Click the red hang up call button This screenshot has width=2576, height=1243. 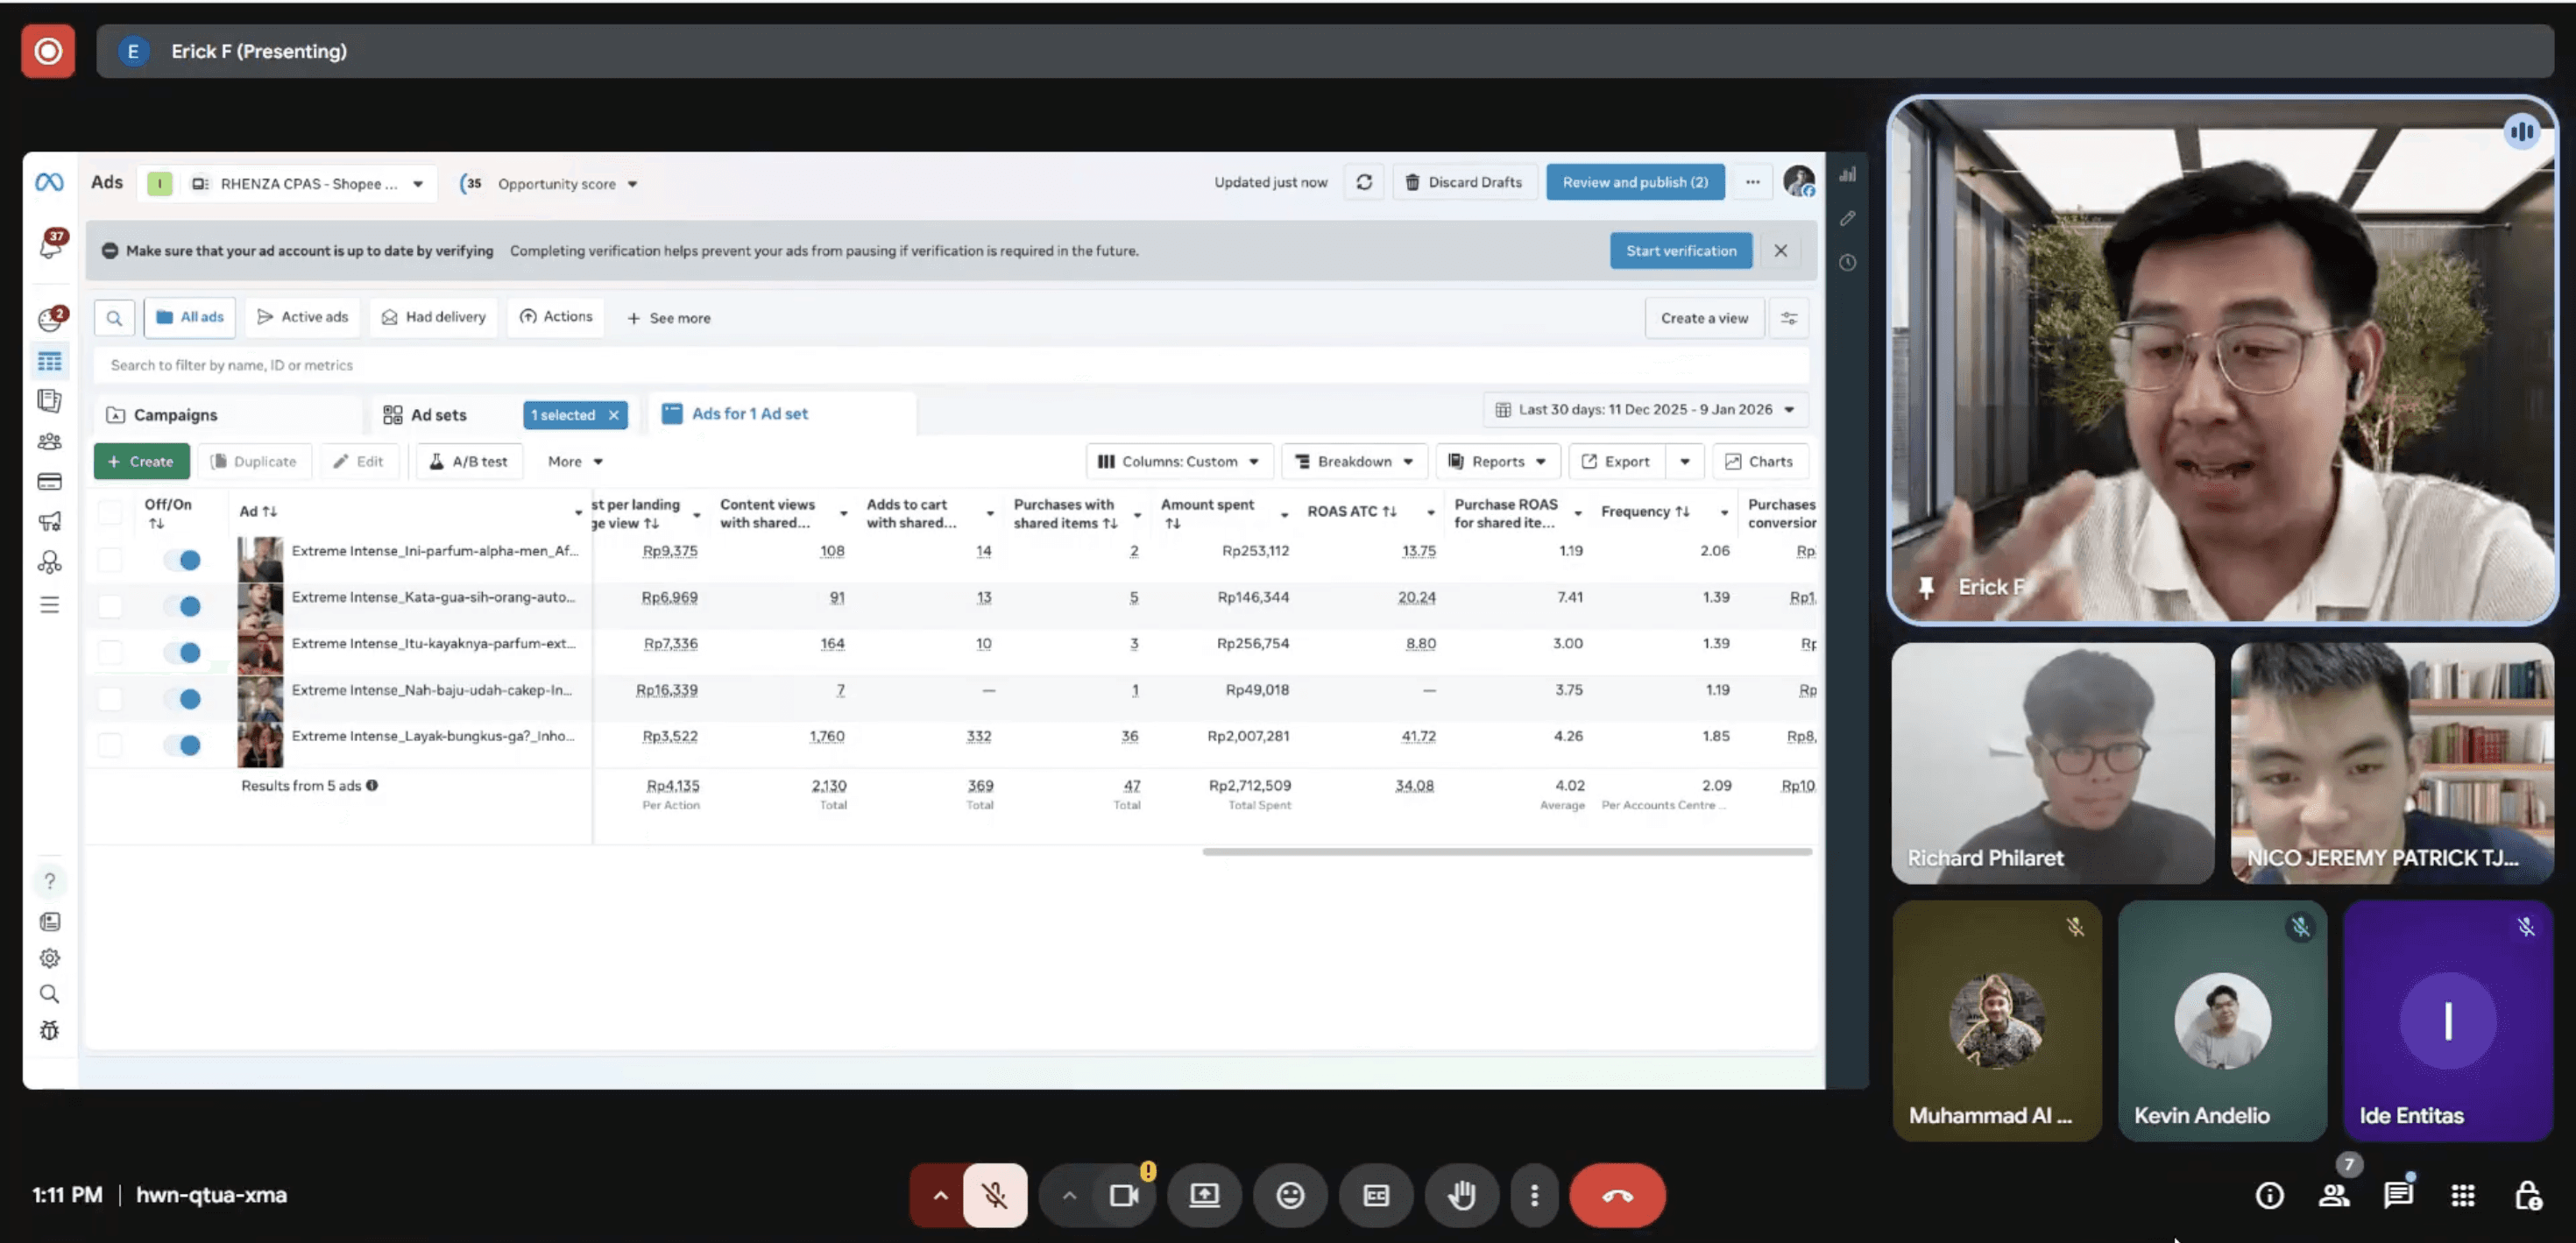click(x=1616, y=1195)
